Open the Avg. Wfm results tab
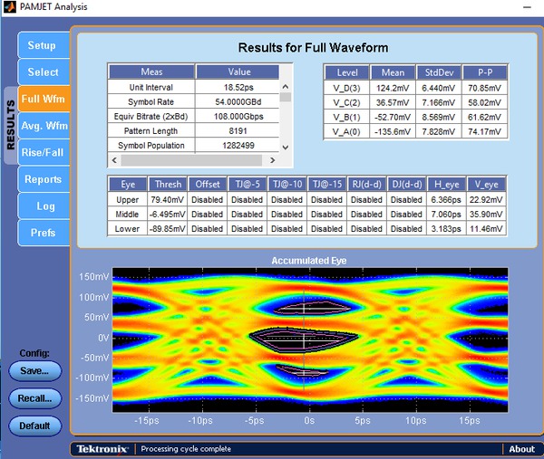Viewport: 544px width, 459px height. pyautogui.click(x=44, y=126)
